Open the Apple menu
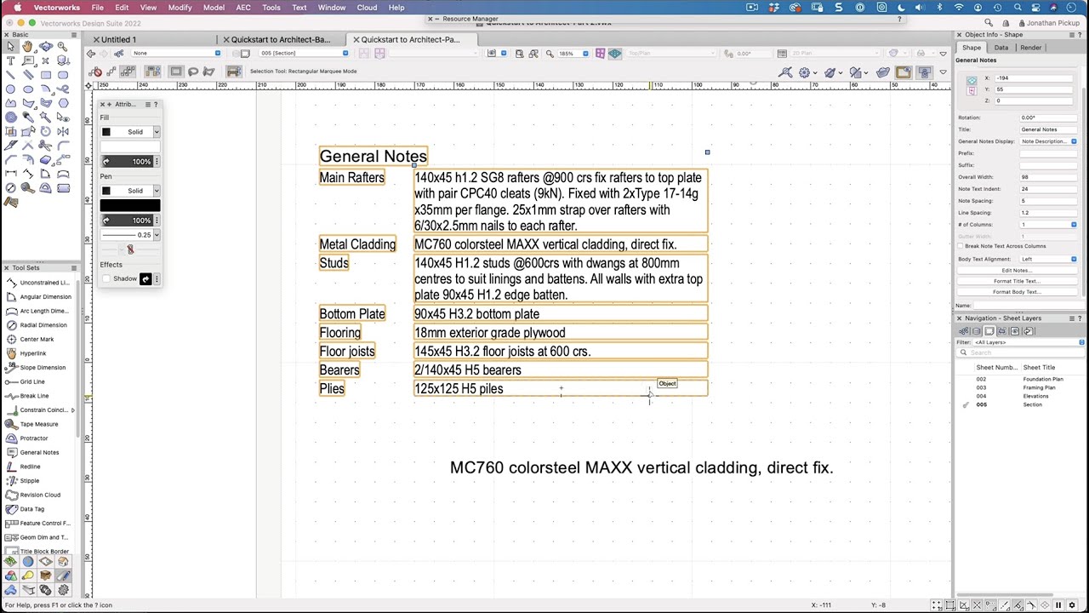This screenshot has width=1089, height=613. 17,8
